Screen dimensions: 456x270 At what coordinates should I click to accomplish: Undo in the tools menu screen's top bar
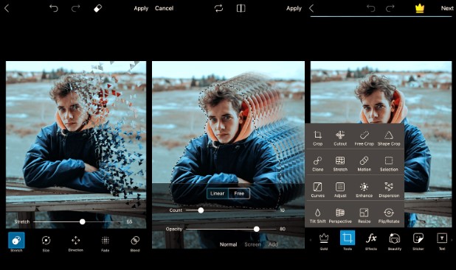click(371, 8)
